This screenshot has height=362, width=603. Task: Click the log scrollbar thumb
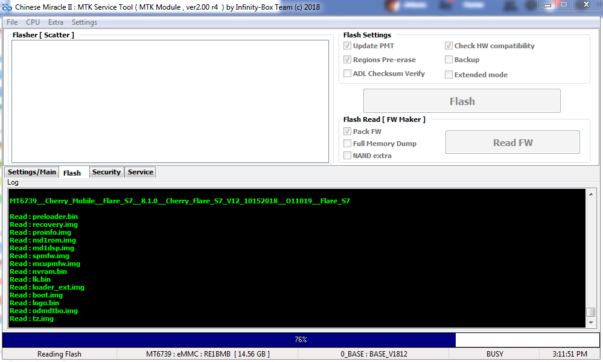tap(591, 312)
